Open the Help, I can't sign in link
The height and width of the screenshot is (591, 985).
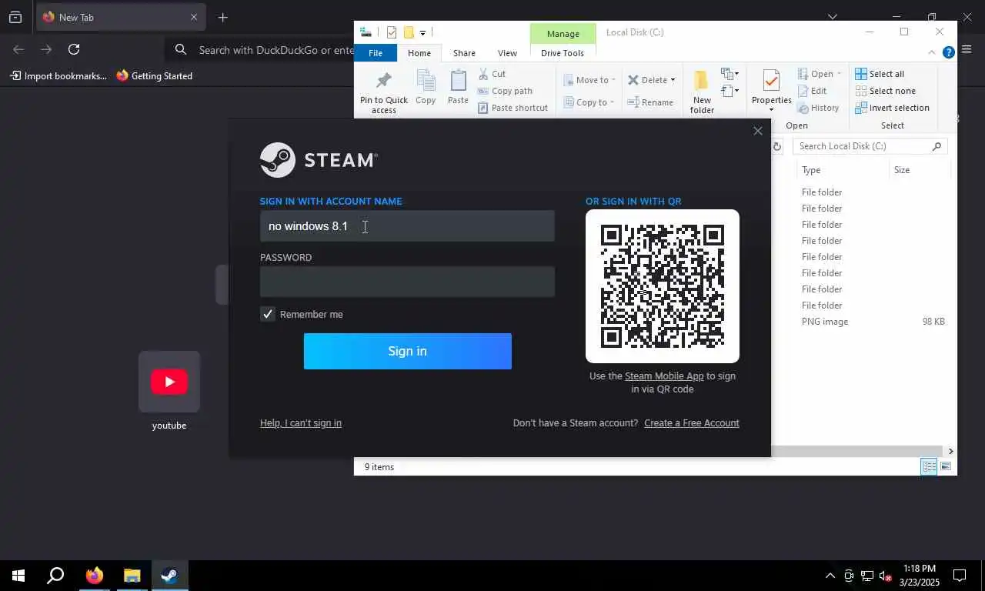click(x=301, y=423)
